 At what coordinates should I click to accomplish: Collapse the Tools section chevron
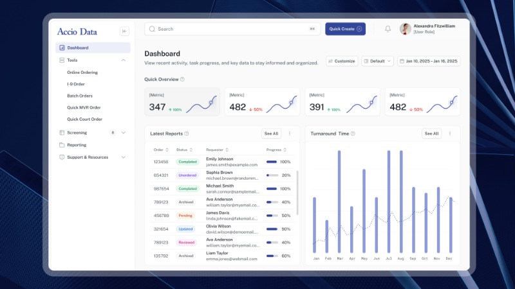click(x=124, y=60)
